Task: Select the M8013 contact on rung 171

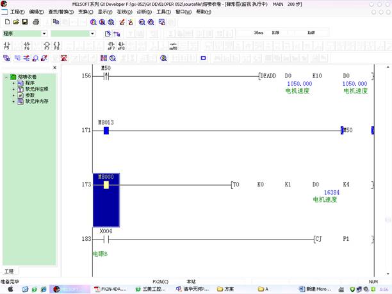Action: tap(106, 131)
